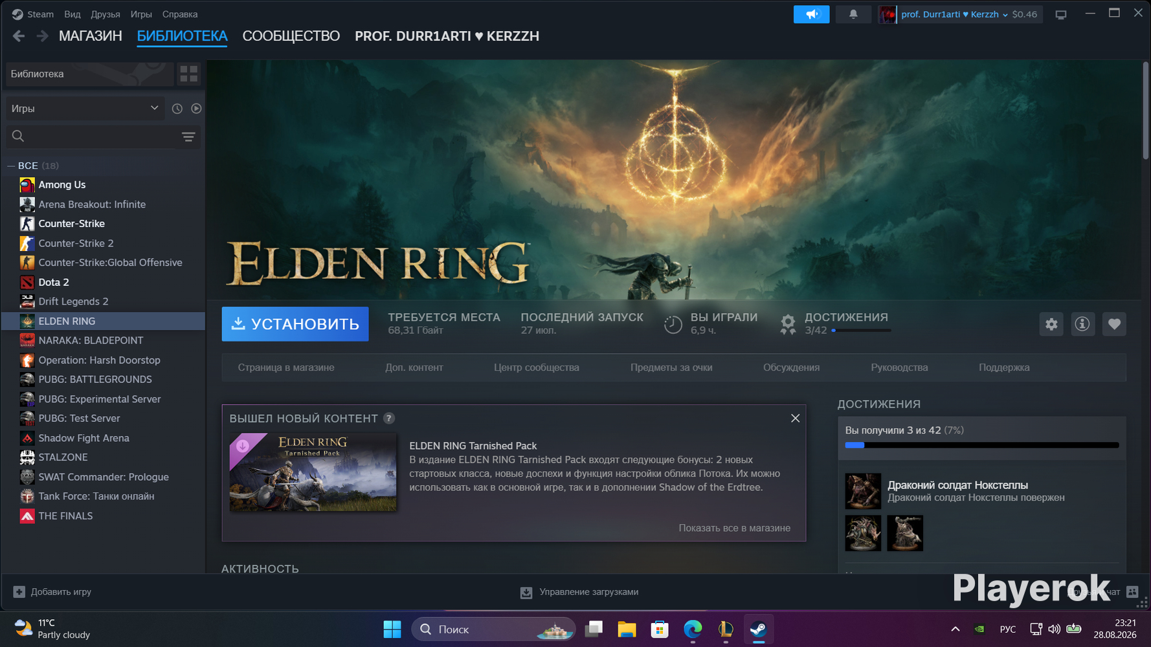This screenshot has width=1151, height=647.
Task: Open the Steam menu
Action: pyautogui.click(x=33, y=14)
